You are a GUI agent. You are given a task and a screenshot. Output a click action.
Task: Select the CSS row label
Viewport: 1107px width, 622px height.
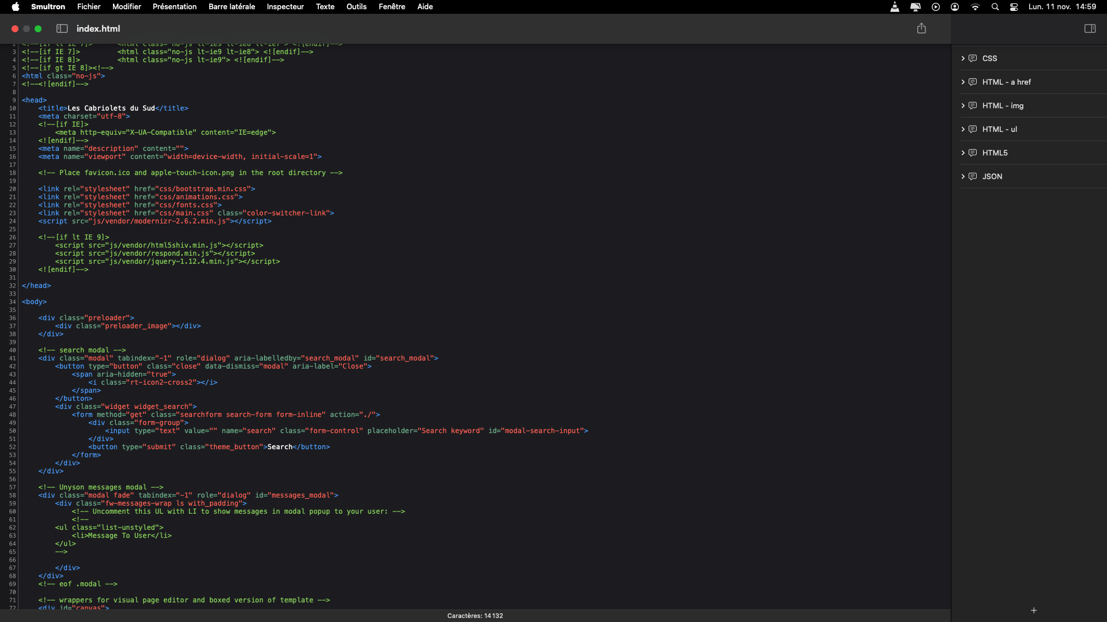(989, 58)
